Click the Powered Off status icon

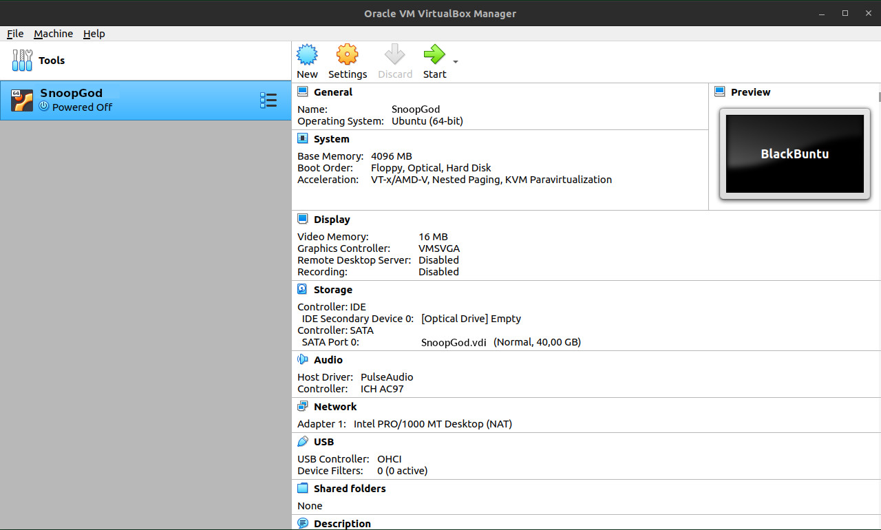pyautogui.click(x=44, y=107)
